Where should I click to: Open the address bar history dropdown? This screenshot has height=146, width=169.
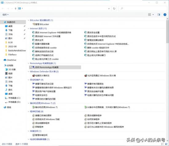click(109, 9)
